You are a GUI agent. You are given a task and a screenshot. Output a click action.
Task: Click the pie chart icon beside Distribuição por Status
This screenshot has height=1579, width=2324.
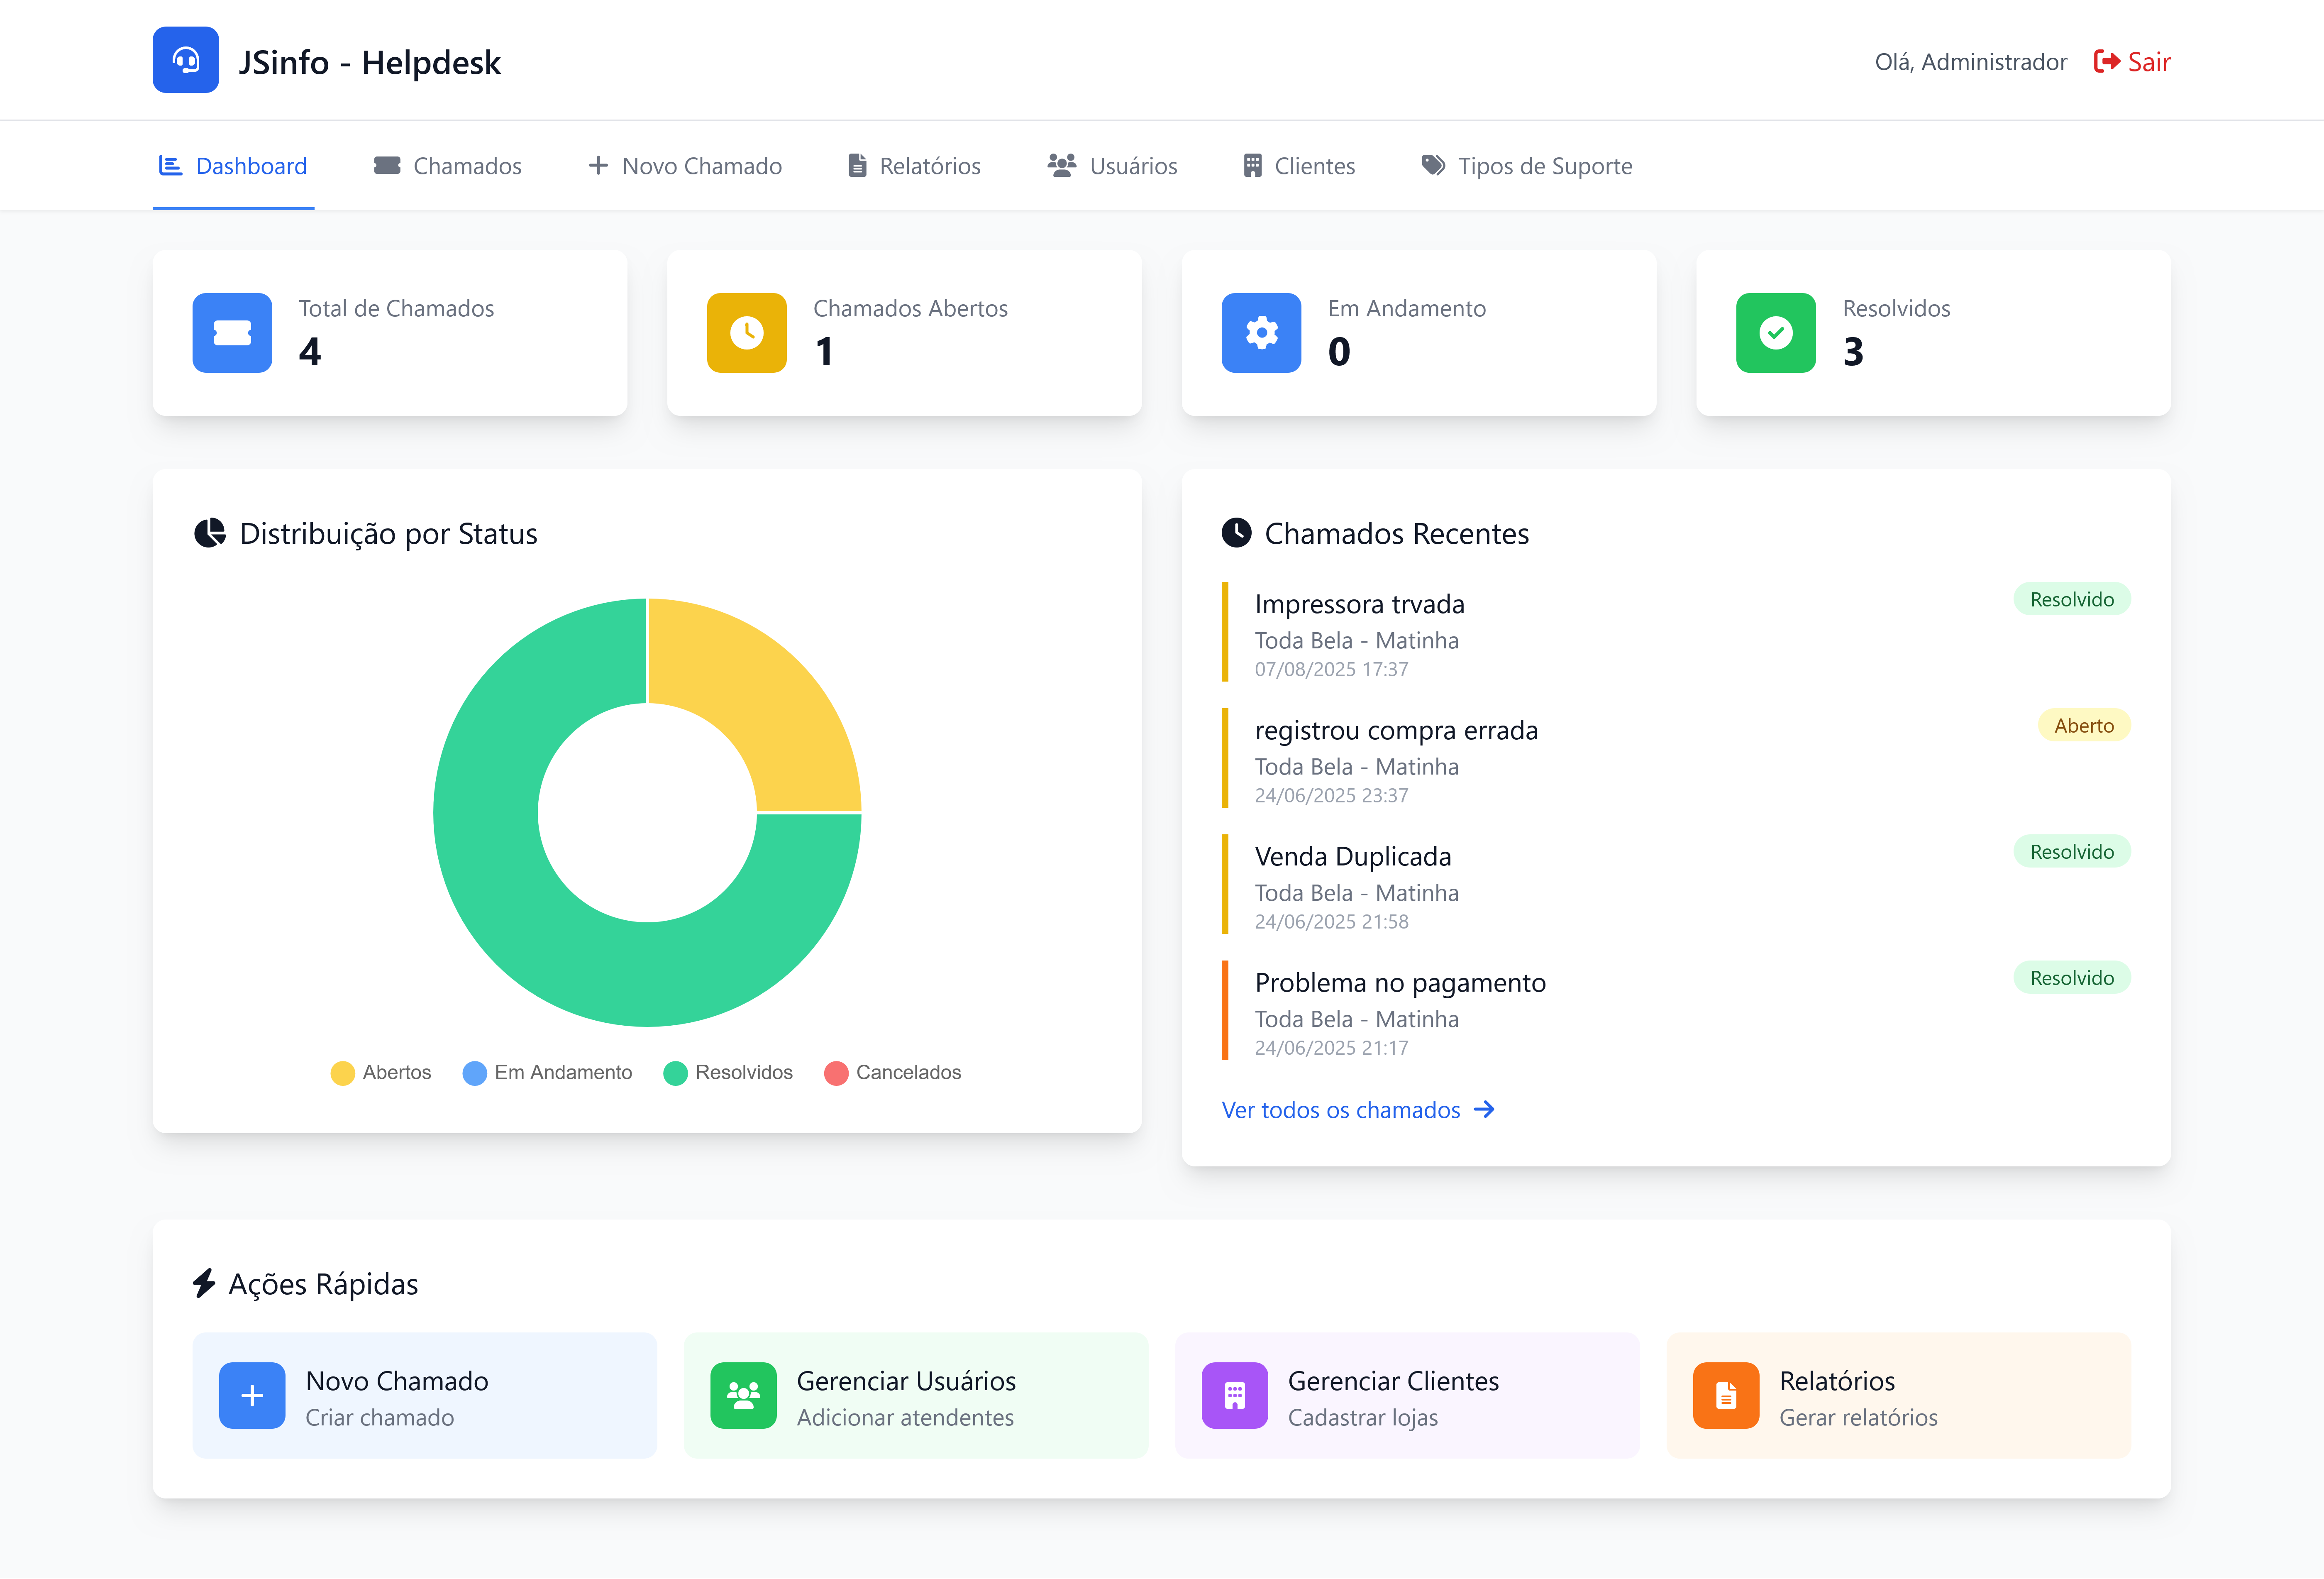[x=209, y=533]
